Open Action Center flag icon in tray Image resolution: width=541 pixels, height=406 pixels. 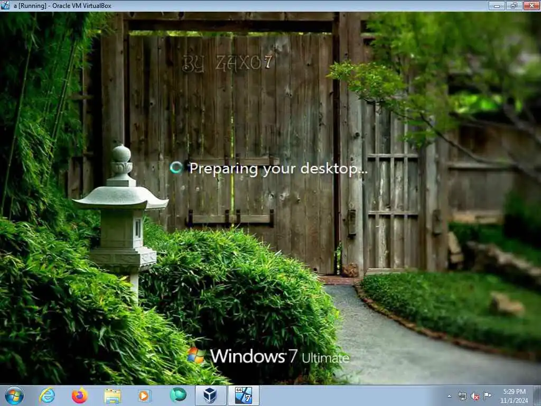point(487,395)
